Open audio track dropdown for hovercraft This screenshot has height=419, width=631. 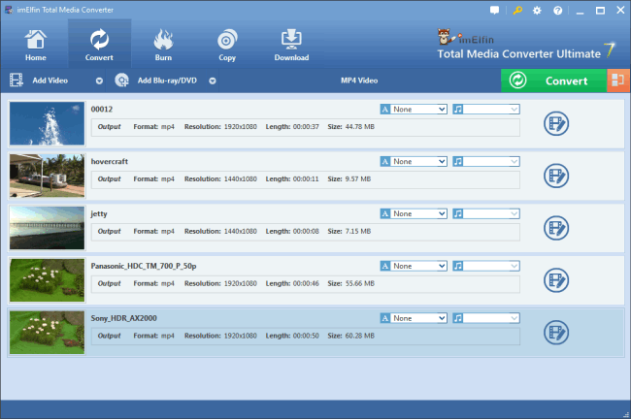pos(486,161)
